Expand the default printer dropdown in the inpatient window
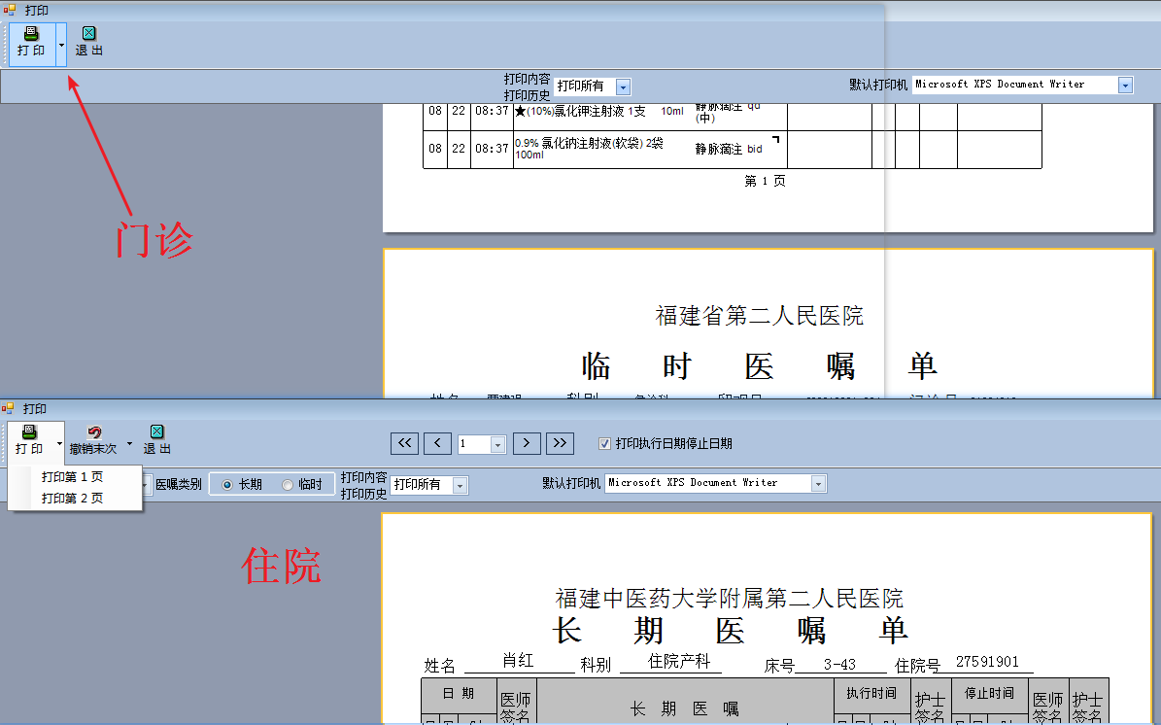The height and width of the screenshot is (725, 1161). point(818,484)
